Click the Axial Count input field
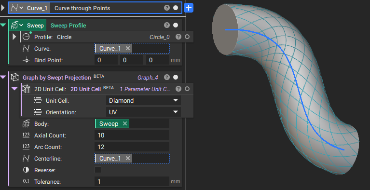 [132, 135]
